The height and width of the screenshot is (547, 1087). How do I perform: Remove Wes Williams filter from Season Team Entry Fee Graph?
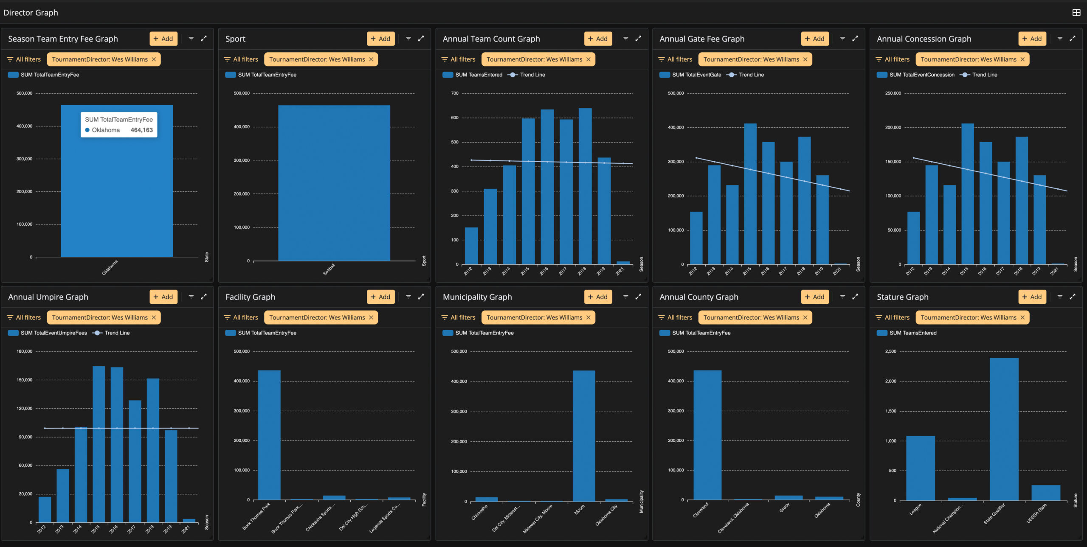coord(154,59)
